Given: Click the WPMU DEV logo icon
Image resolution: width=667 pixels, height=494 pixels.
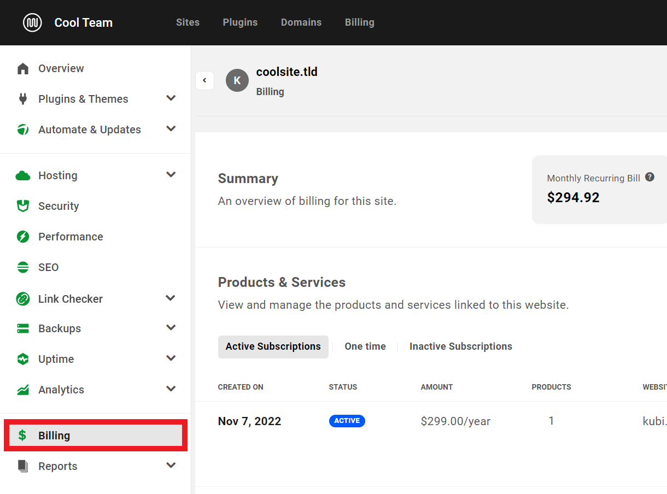Looking at the screenshot, I should [33, 22].
